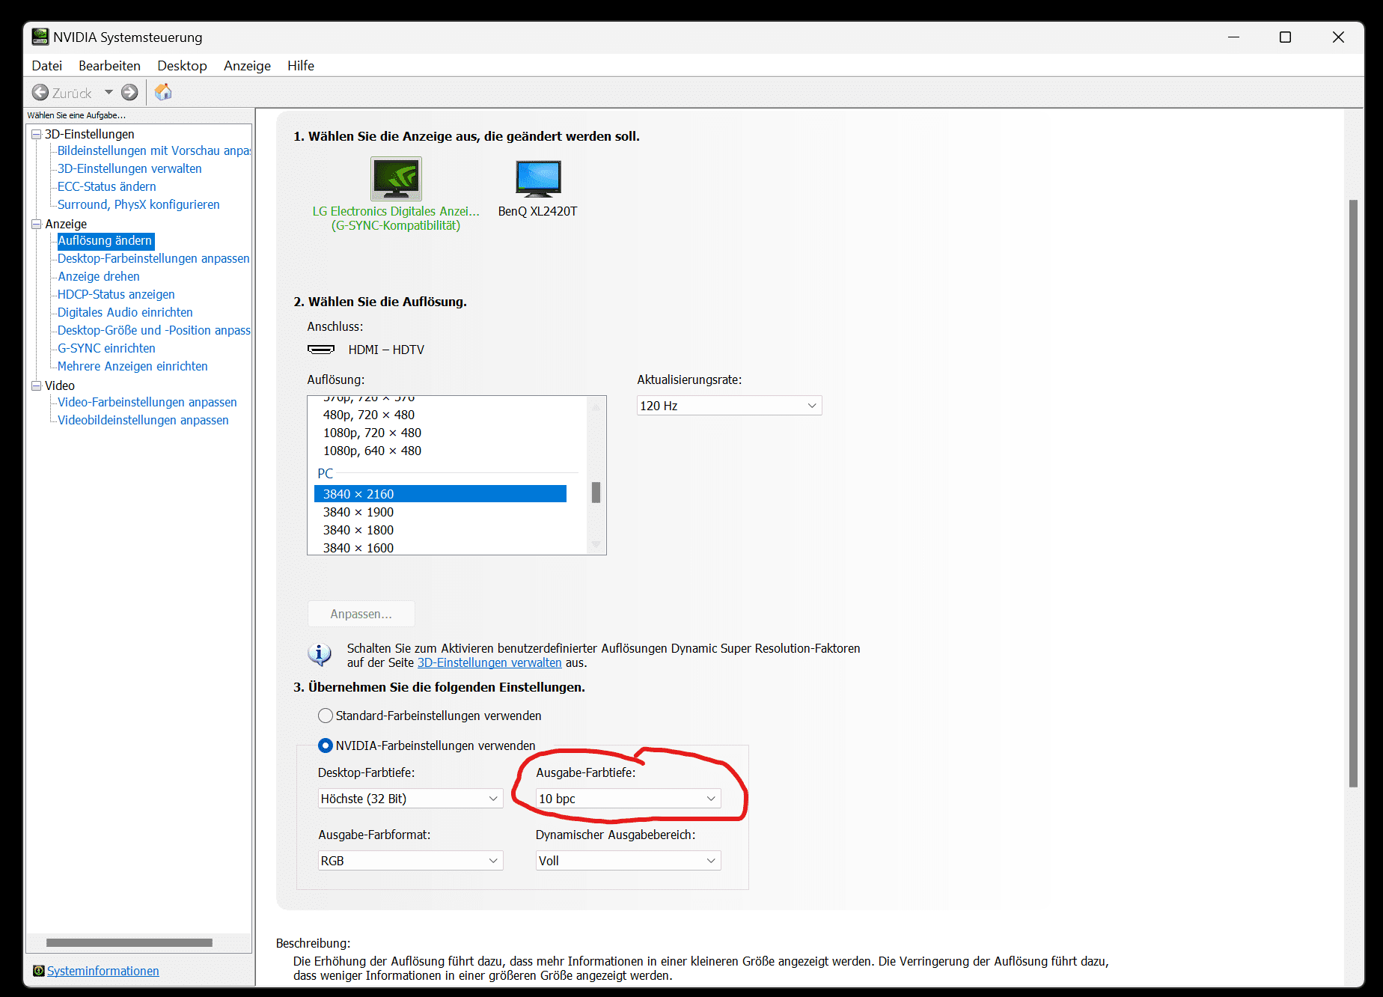Click the Forward arrow icon in toolbar
The height and width of the screenshot is (997, 1383).
click(x=129, y=92)
